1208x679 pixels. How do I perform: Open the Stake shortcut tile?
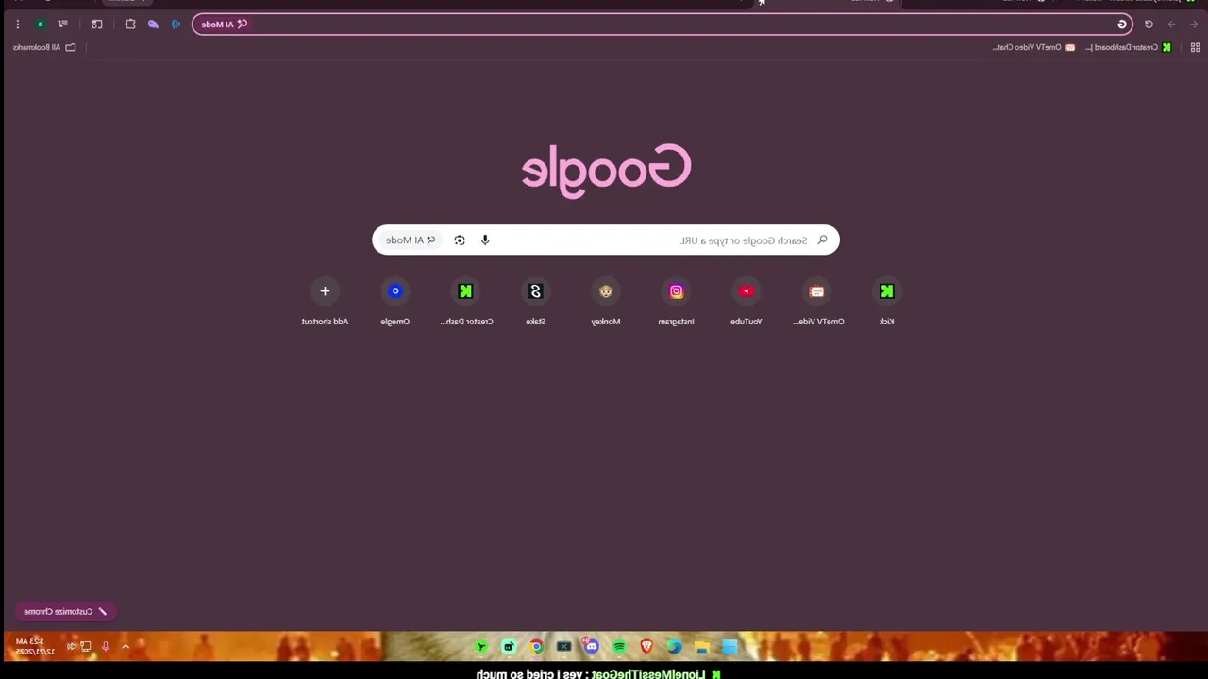tap(536, 301)
